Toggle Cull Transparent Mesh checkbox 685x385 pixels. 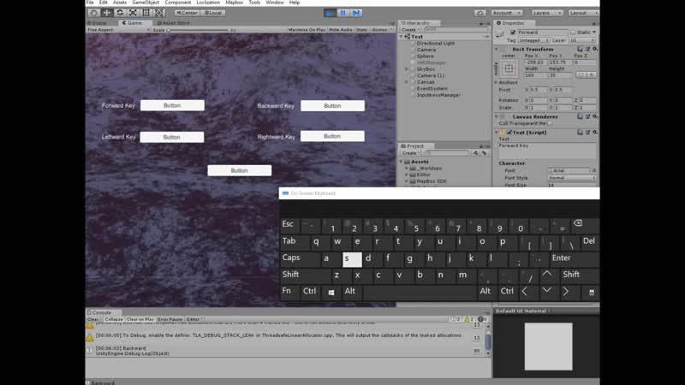pyautogui.click(x=550, y=123)
